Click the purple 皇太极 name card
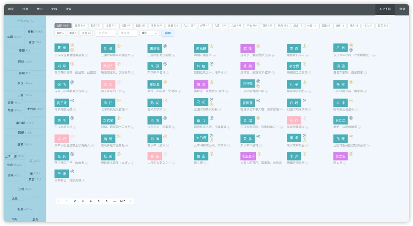 pyautogui.click(x=341, y=156)
